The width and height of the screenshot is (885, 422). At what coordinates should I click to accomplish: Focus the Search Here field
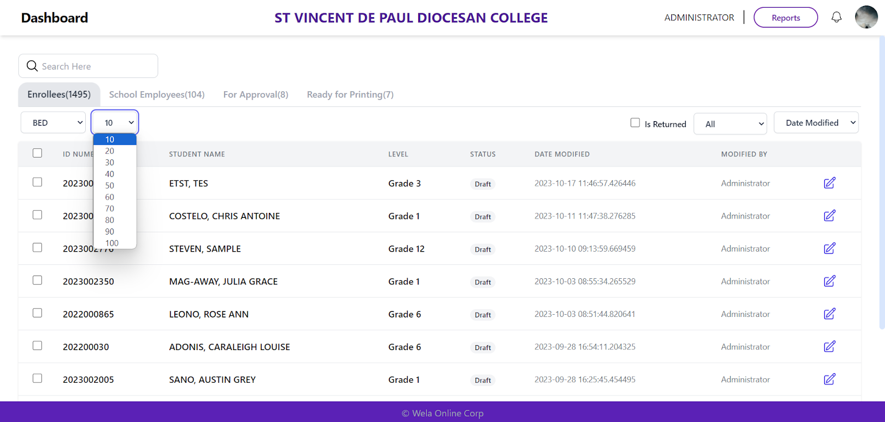94,66
